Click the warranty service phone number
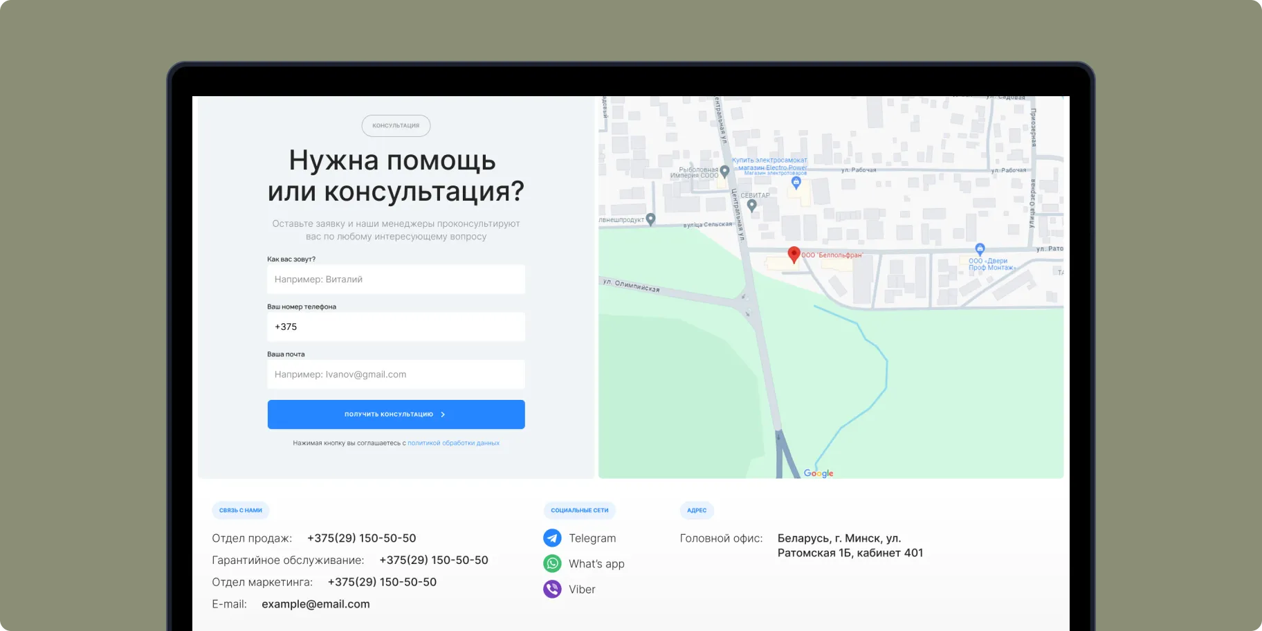Viewport: 1262px width, 631px height. tap(434, 560)
